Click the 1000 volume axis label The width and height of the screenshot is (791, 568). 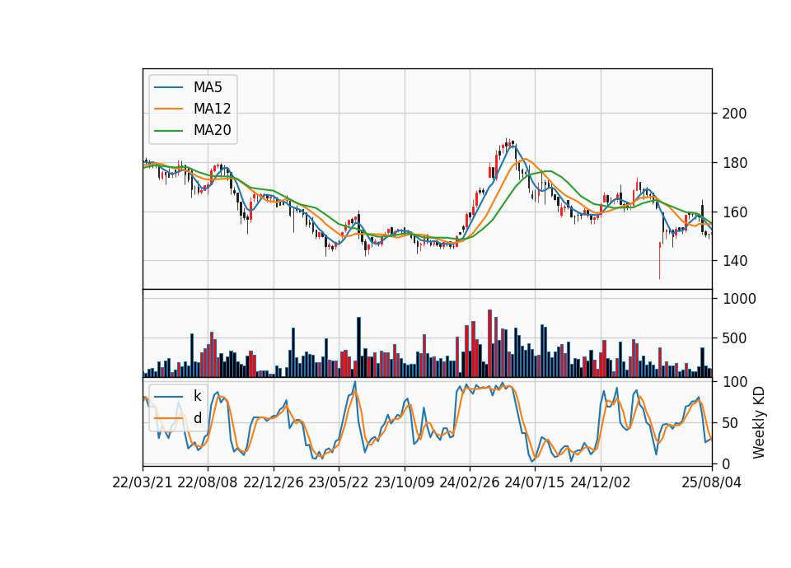click(x=740, y=299)
